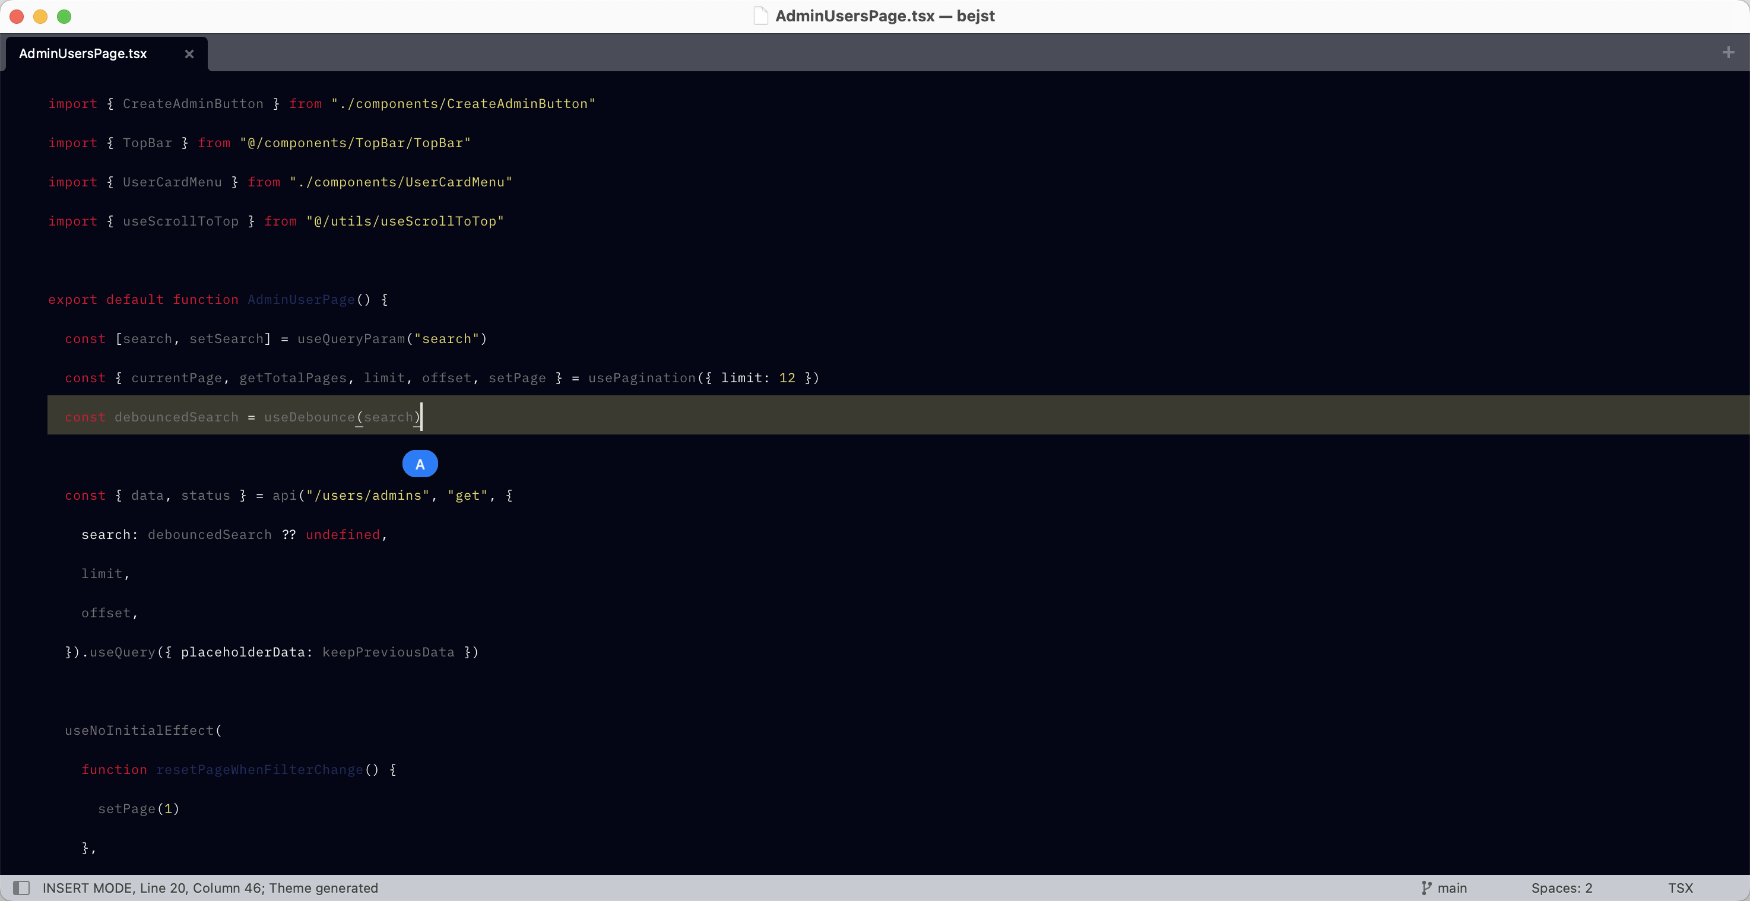The image size is (1750, 901).
Task: Open a new tab with the plus icon
Action: pyautogui.click(x=1728, y=52)
